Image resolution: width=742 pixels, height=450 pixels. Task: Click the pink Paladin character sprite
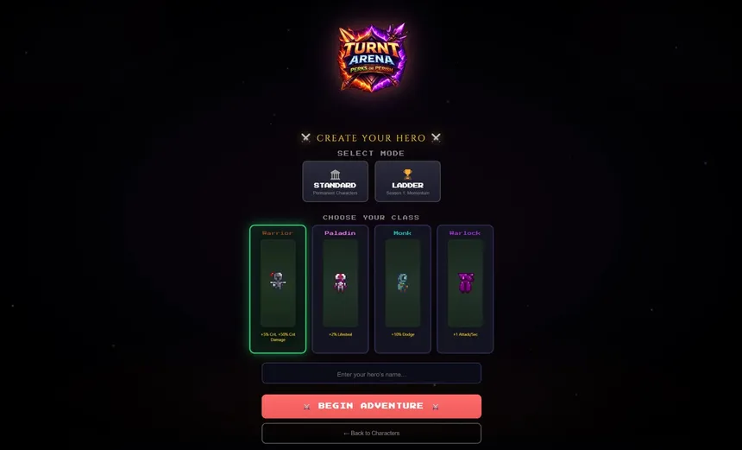pyautogui.click(x=340, y=282)
